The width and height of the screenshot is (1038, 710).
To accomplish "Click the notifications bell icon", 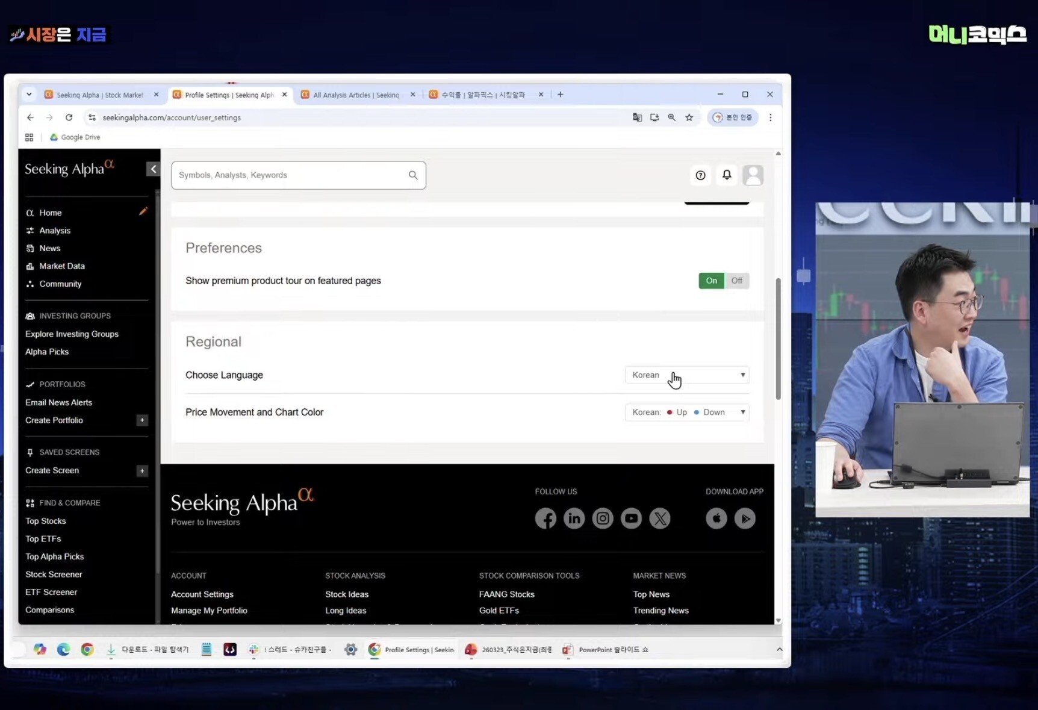I will click(x=727, y=175).
